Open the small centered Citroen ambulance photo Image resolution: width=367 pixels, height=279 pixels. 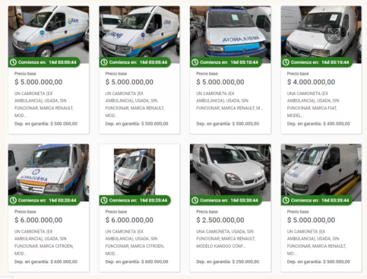click(x=134, y=172)
